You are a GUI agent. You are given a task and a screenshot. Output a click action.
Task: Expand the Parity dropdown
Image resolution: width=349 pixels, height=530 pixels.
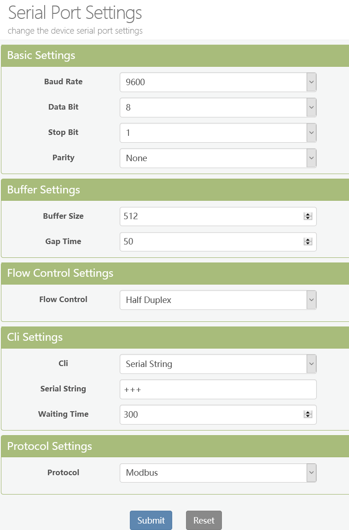click(218, 158)
